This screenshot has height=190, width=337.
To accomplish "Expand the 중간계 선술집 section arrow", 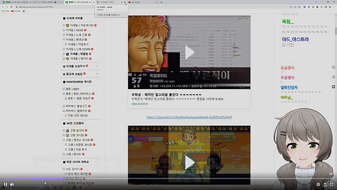I will [97, 74].
